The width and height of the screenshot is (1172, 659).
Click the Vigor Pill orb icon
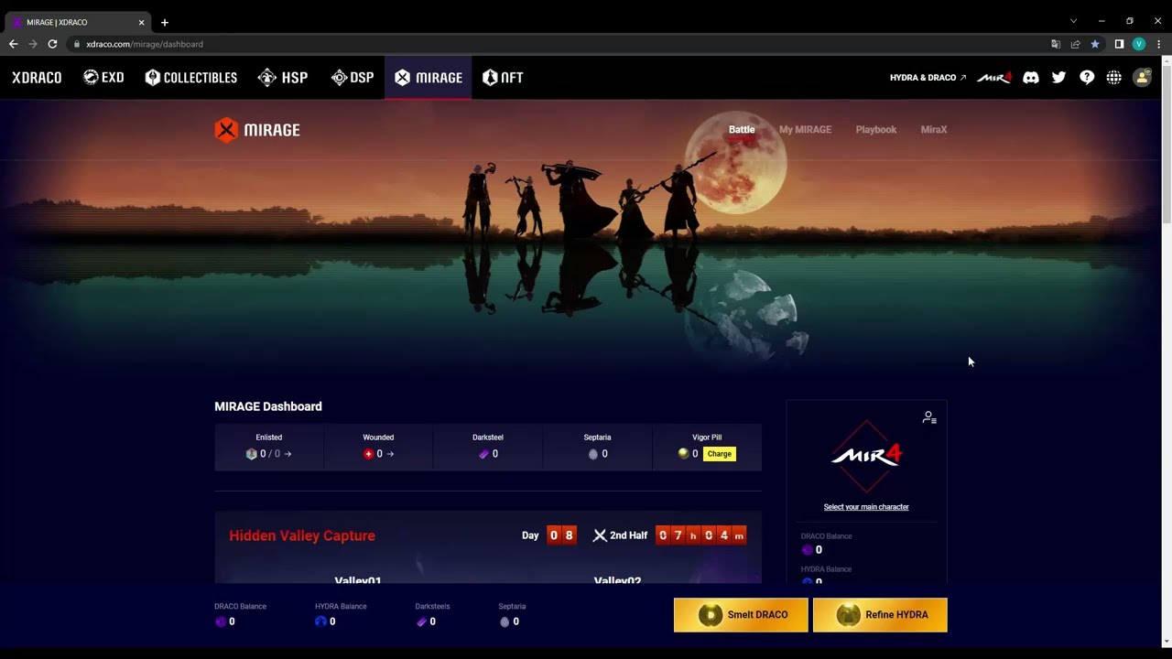click(x=683, y=454)
